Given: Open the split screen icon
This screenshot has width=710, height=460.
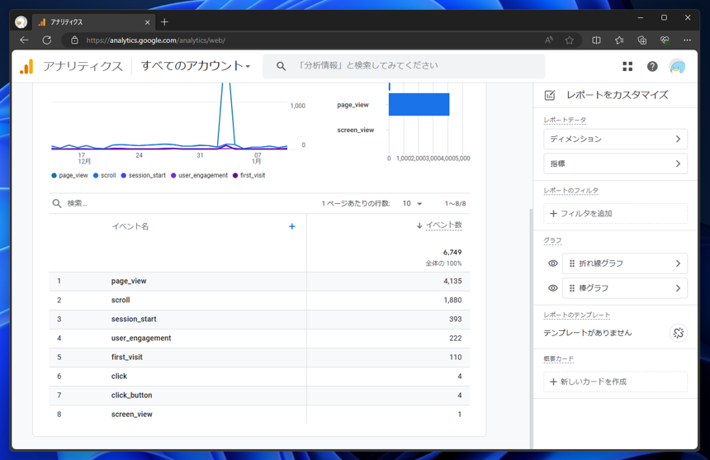Looking at the screenshot, I should (x=596, y=40).
